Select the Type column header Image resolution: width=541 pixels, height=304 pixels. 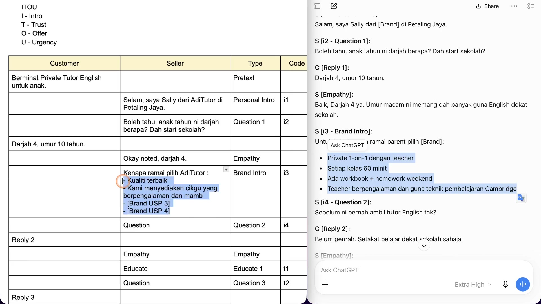[255, 63]
